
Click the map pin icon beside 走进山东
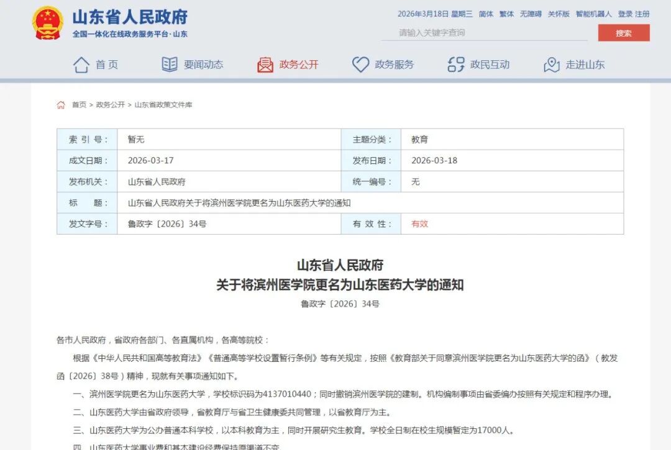552,65
